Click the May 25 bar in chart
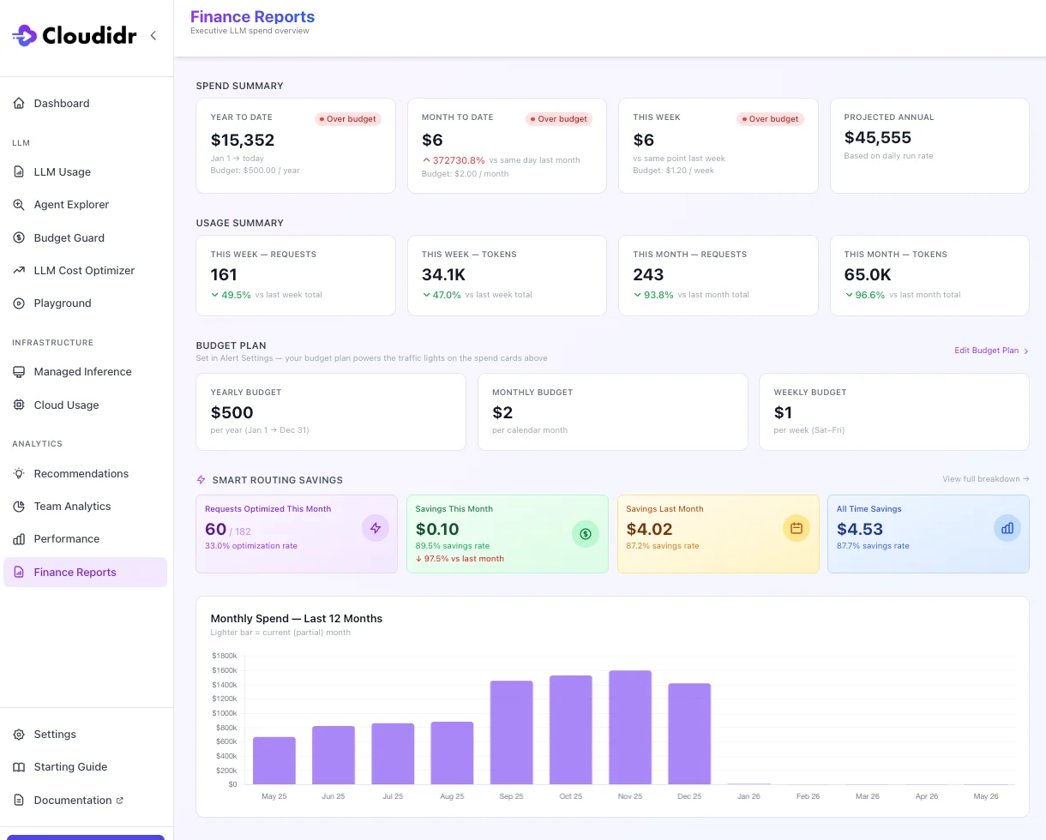1046x840 pixels. click(x=274, y=761)
